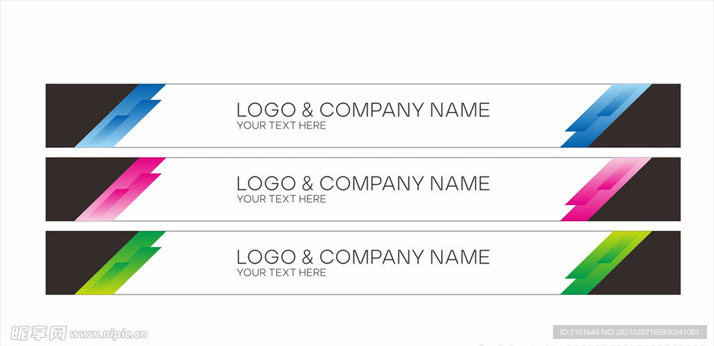Select YOUR TEXT HERE in the blue banner
Screen dimensions: 714x346
[x=282, y=126]
